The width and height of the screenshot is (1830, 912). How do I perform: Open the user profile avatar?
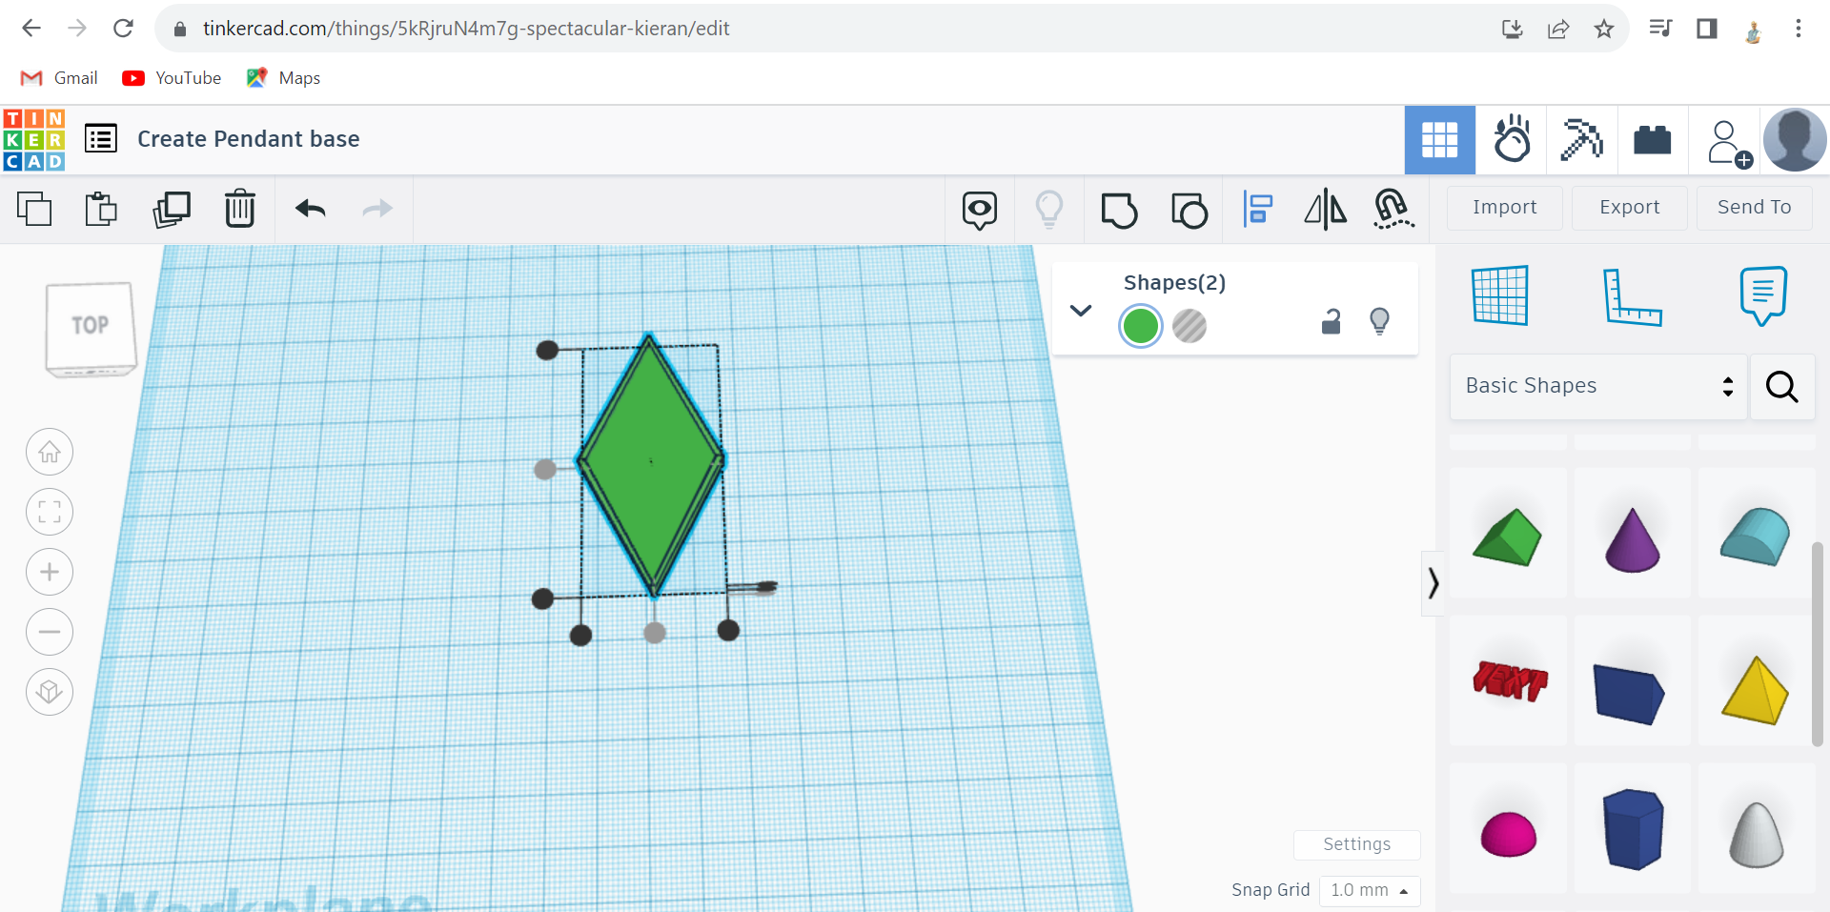point(1795,140)
